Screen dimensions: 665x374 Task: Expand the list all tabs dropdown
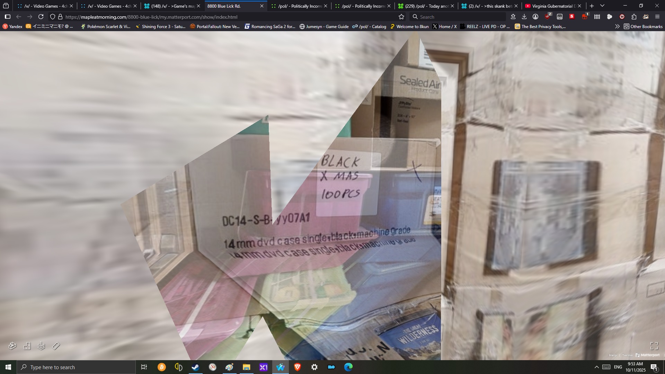[x=602, y=6]
